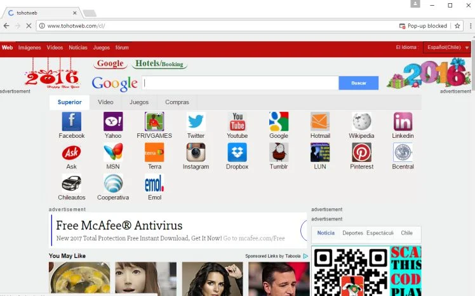Open the Pinterest shortcut icon
The image size is (475, 296).
[x=361, y=152]
